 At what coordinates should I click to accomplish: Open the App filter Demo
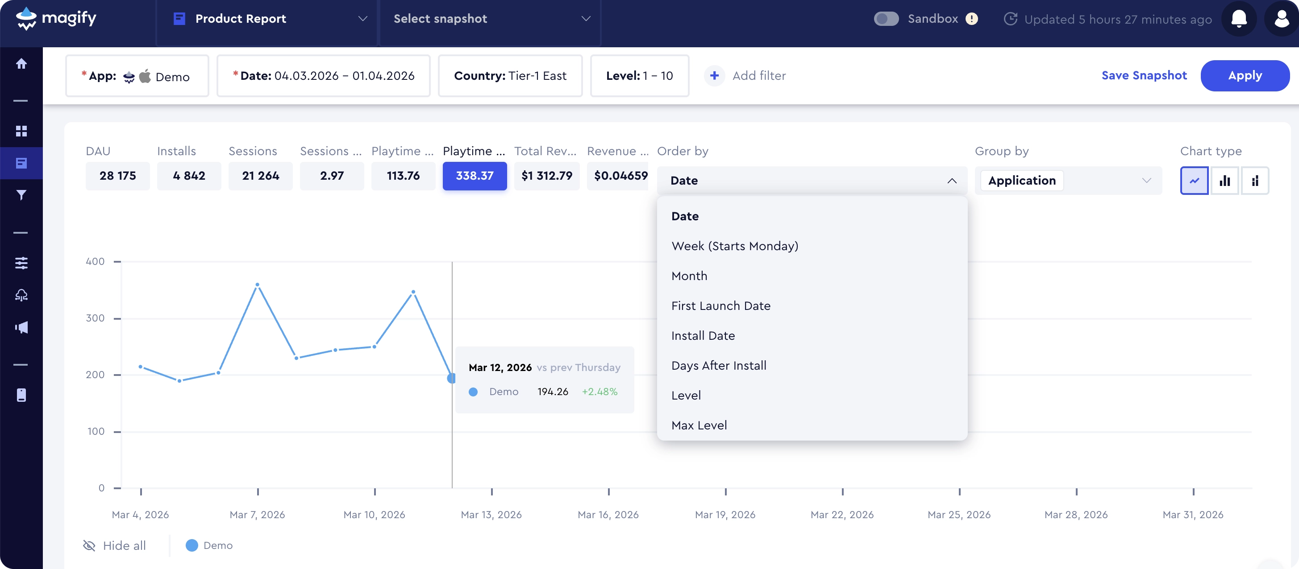pos(137,75)
